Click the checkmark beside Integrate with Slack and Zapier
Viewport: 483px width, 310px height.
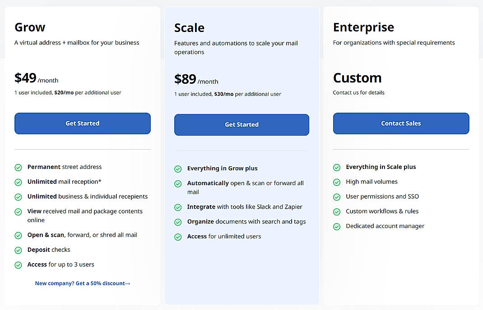pyautogui.click(x=178, y=207)
